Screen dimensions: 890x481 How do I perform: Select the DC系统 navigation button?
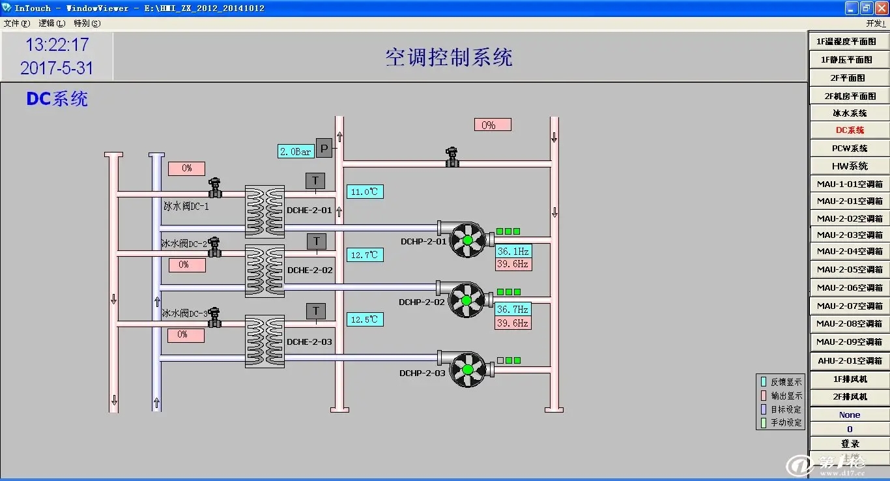pyautogui.click(x=850, y=130)
